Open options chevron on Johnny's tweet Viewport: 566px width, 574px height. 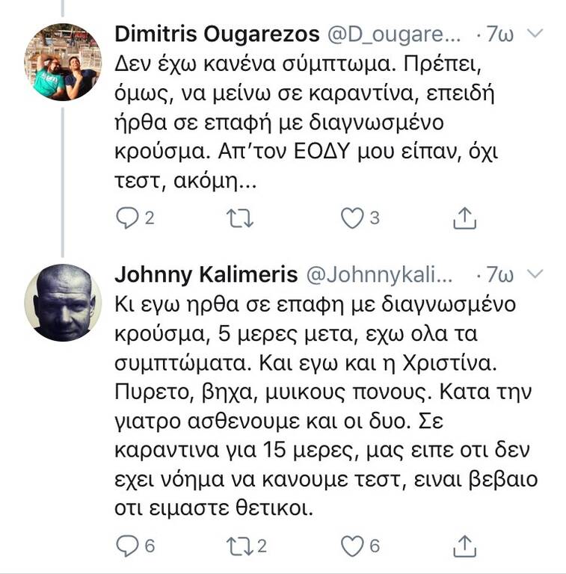coord(535,275)
